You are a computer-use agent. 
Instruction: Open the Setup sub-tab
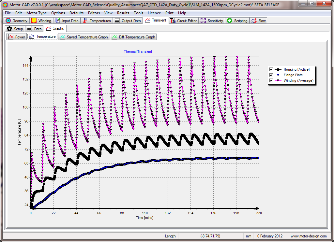click(15, 29)
